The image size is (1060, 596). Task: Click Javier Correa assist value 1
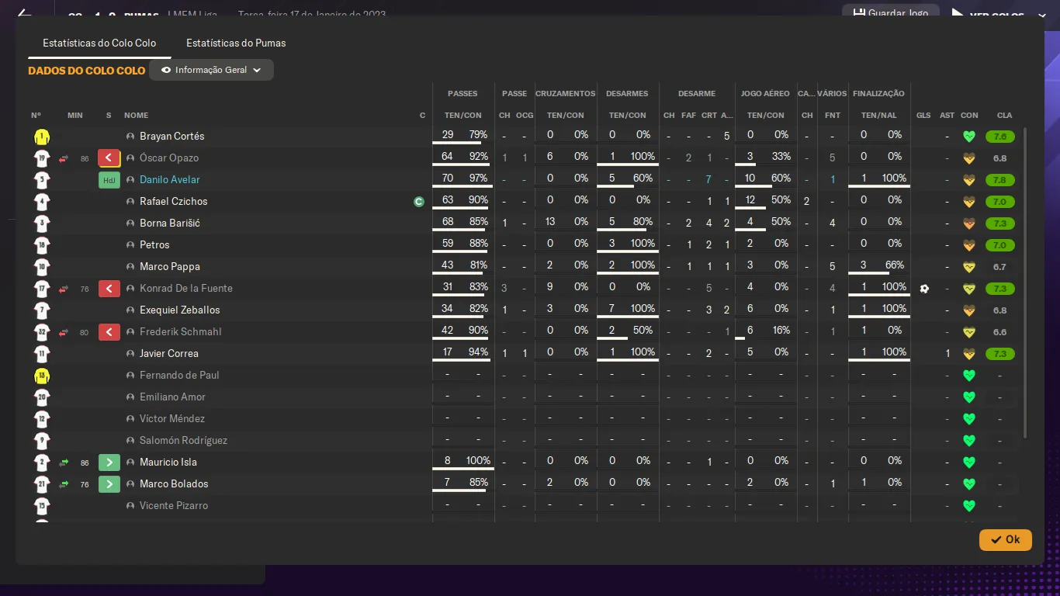pyautogui.click(x=947, y=354)
